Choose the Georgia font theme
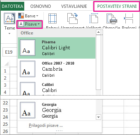The image size is (140, 135). point(57,110)
